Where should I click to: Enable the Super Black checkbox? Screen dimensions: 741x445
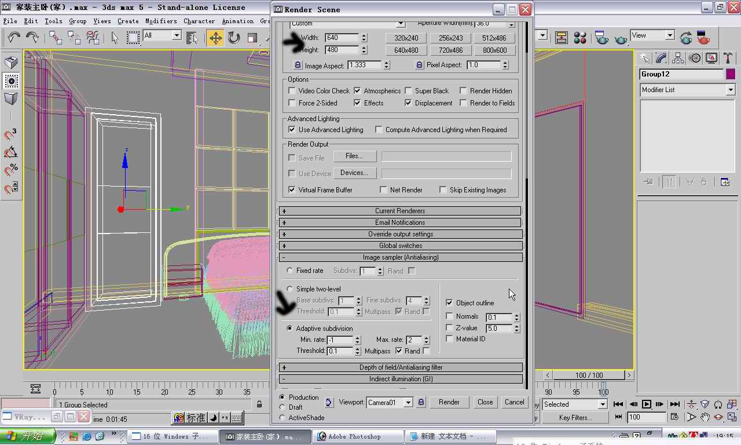coord(408,91)
